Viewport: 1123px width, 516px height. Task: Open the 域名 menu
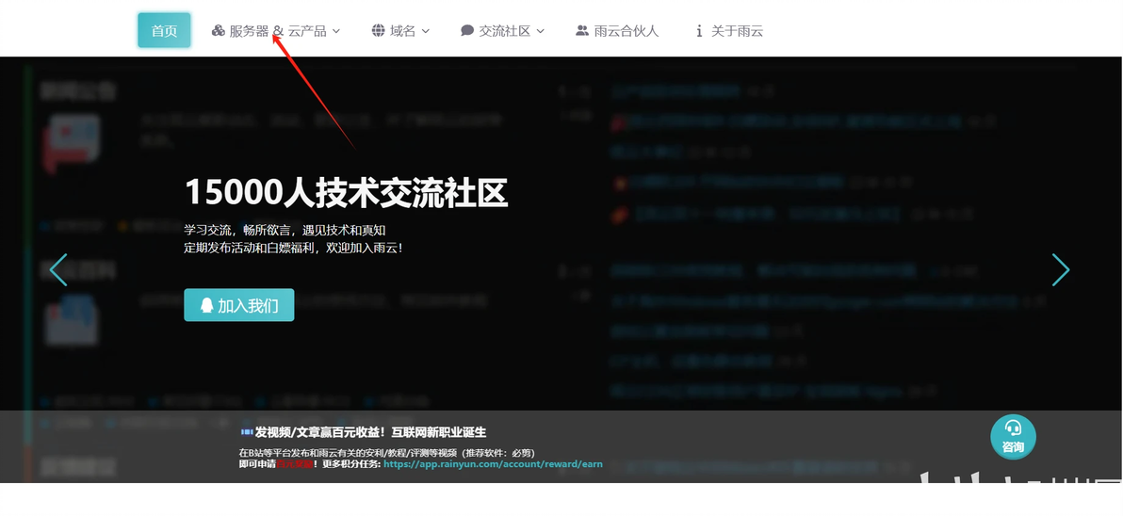(400, 31)
